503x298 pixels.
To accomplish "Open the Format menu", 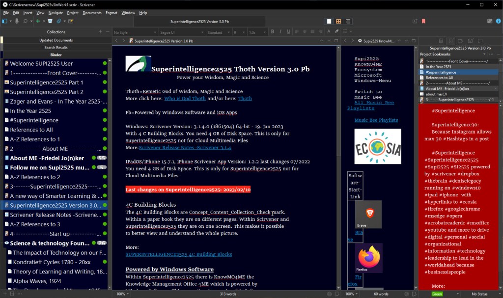I will [x=111, y=13].
